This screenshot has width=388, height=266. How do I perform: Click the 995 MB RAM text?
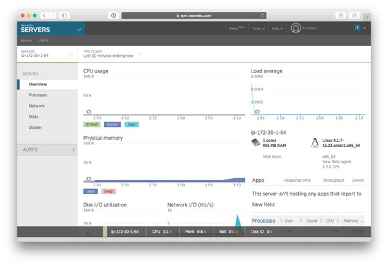274,146
